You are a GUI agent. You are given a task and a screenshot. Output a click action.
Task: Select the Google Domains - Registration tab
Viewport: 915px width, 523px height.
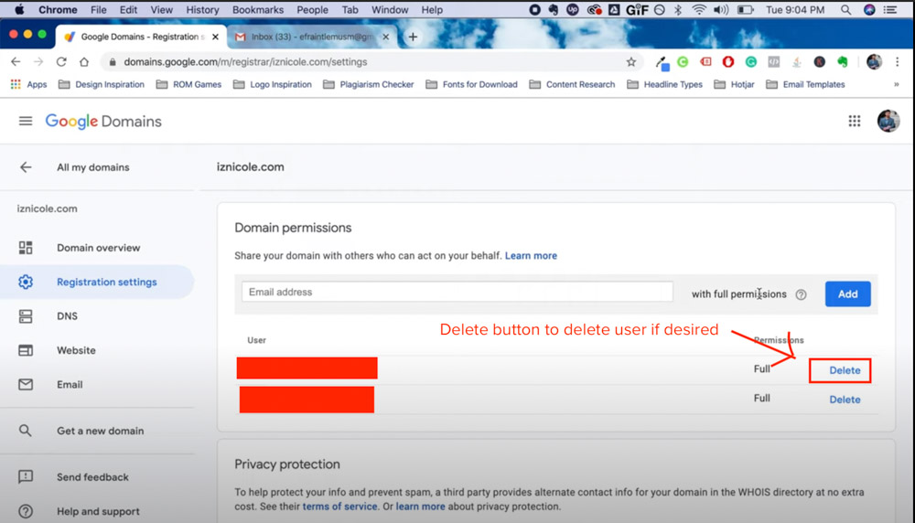pos(141,37)
